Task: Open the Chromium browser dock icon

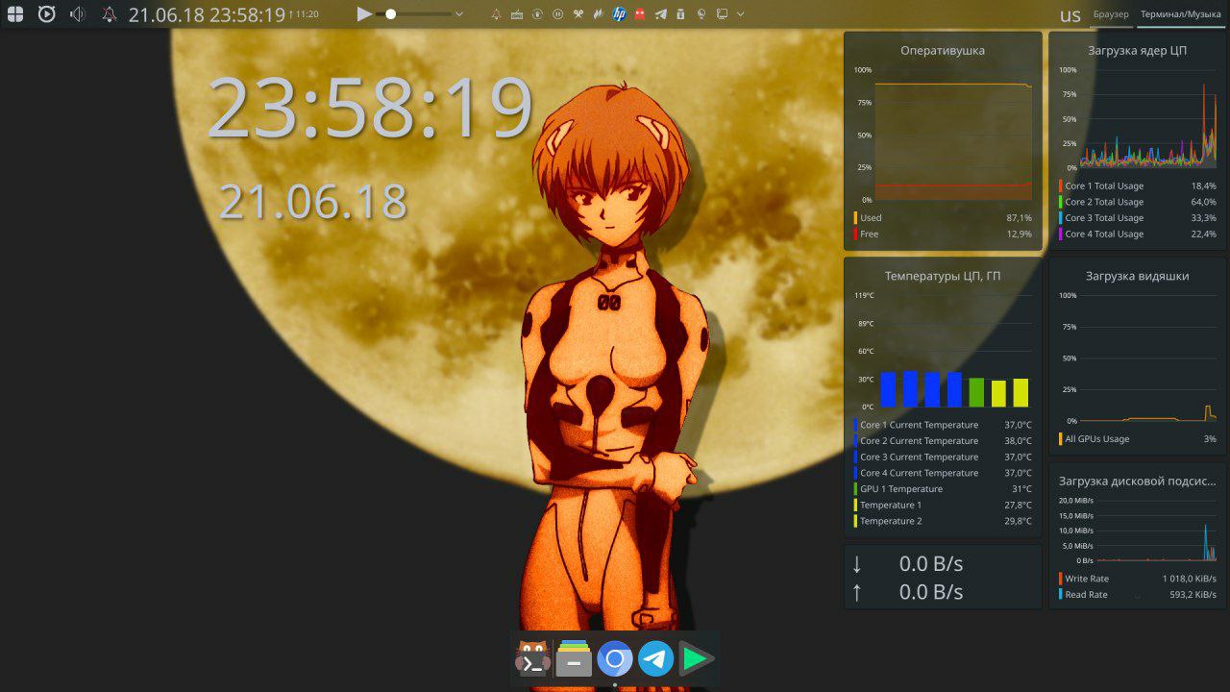Action: 615,659
